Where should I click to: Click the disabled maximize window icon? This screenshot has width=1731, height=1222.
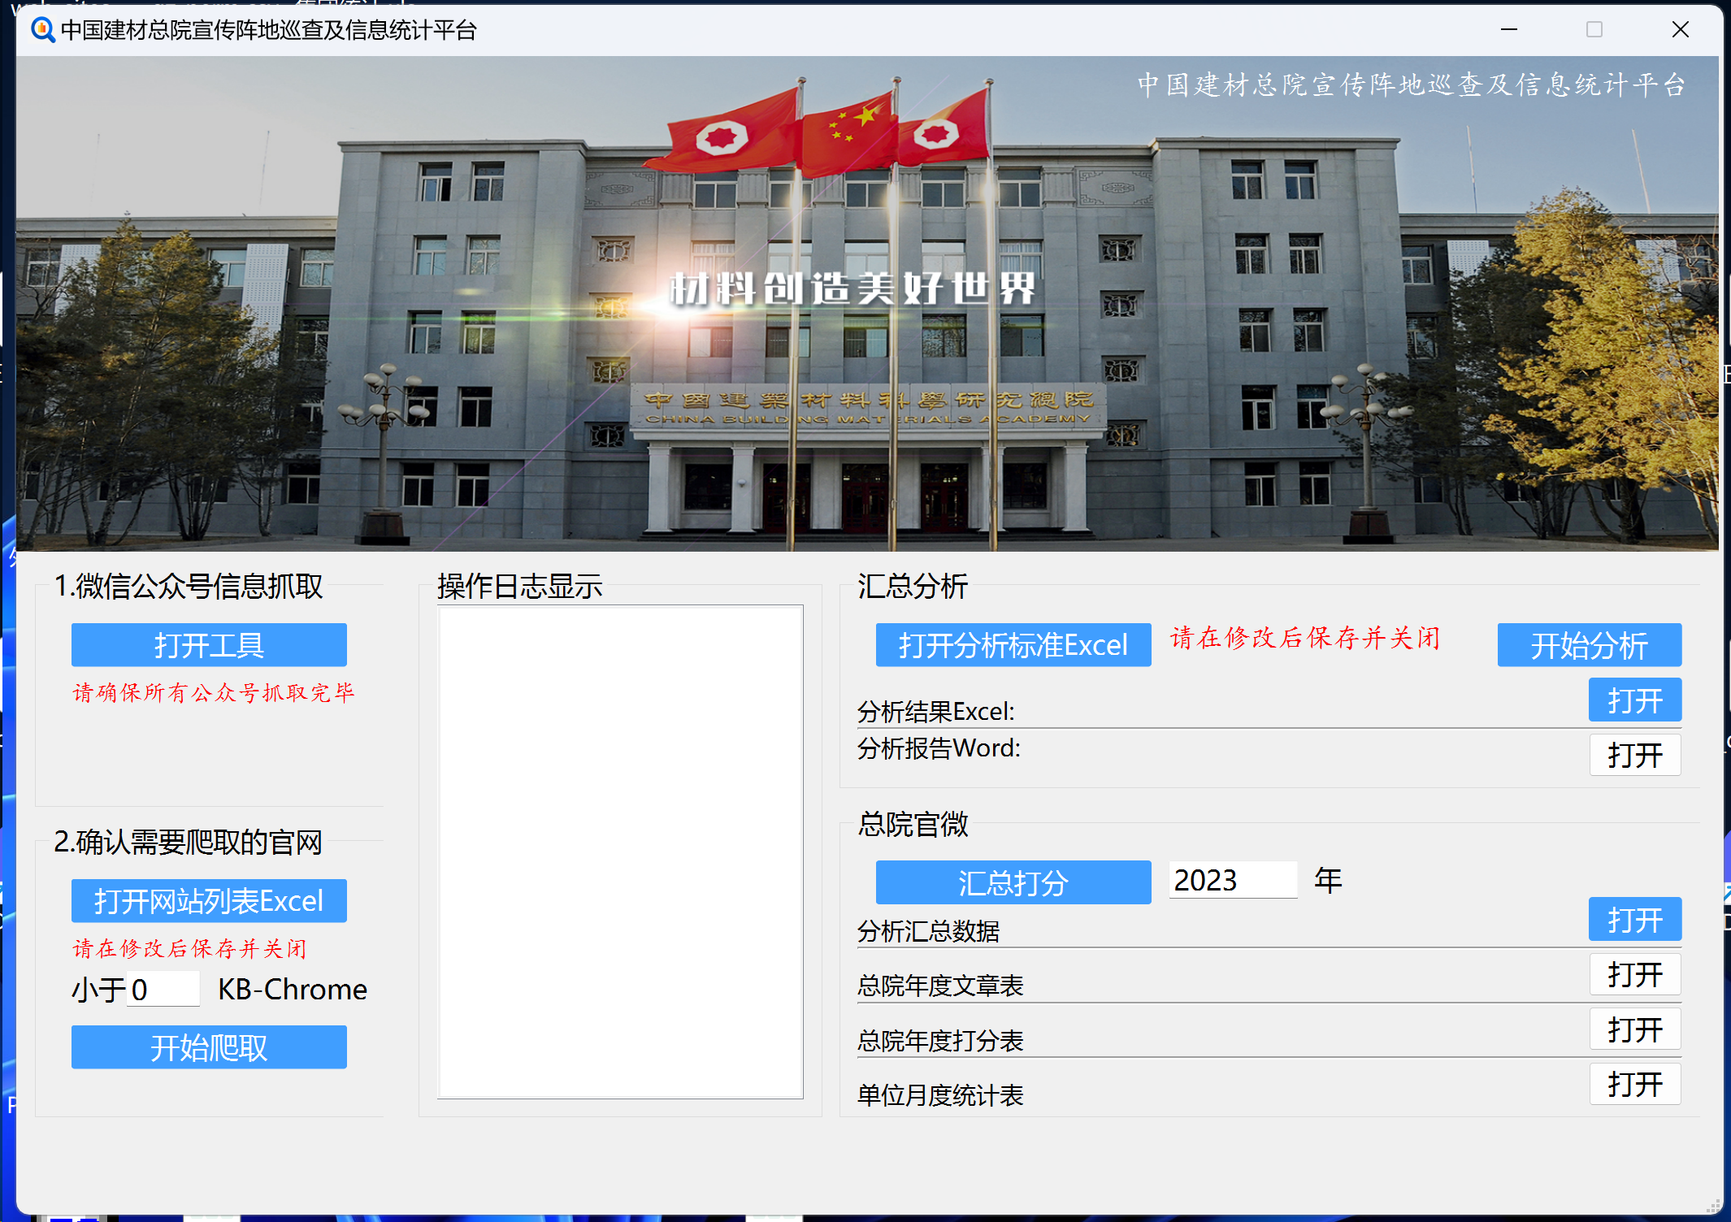pos(1594,30)
